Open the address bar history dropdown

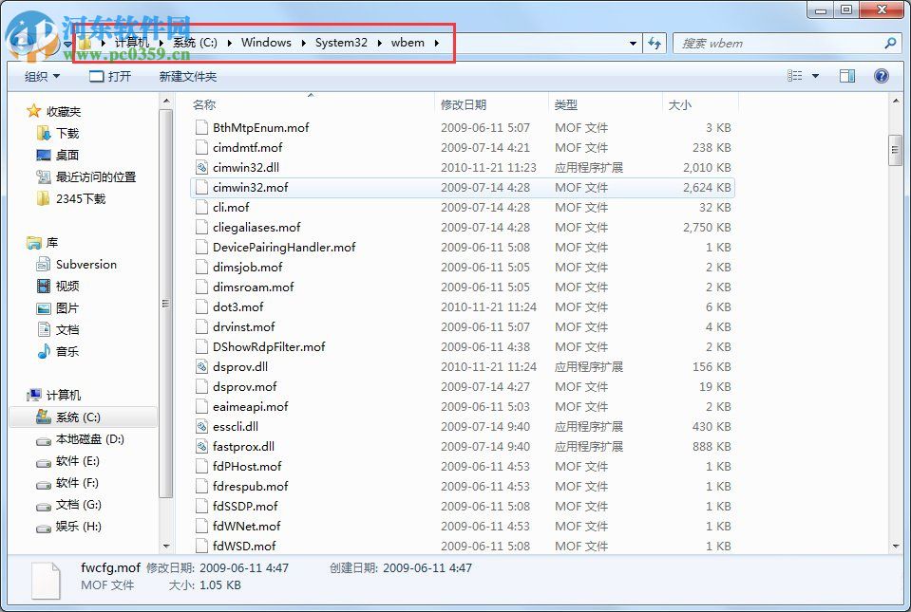click(632, 43)
